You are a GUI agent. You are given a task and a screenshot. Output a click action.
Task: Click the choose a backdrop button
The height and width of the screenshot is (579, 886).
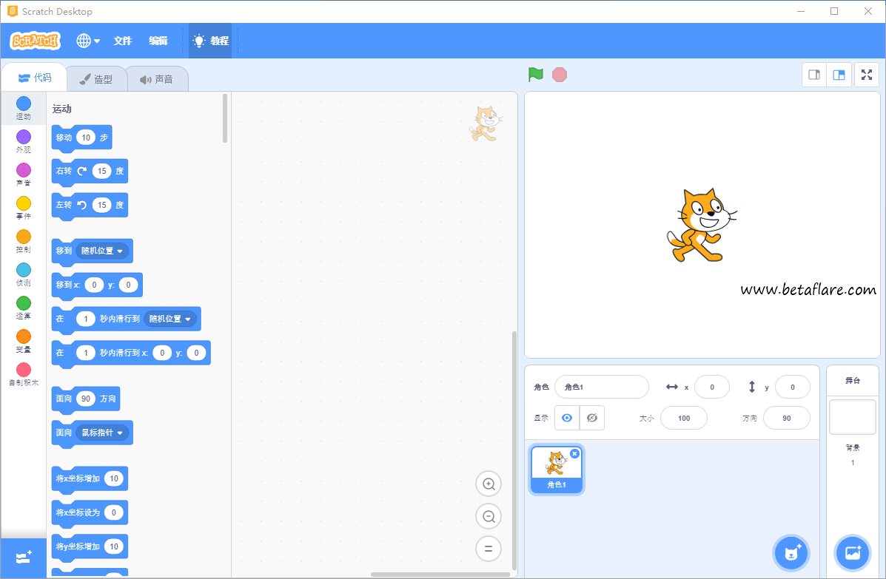pos(852,552)
